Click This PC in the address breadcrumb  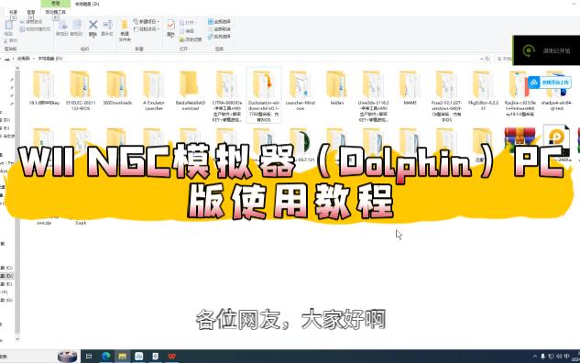23,59
